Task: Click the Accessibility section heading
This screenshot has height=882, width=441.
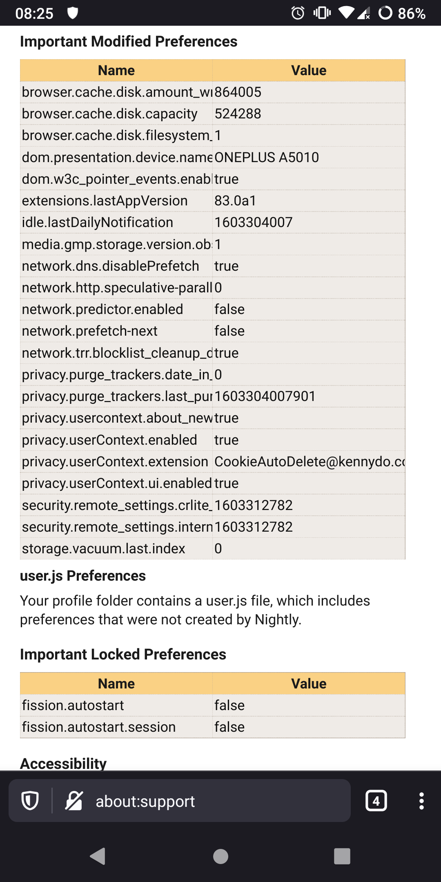Action: [63, 763]
